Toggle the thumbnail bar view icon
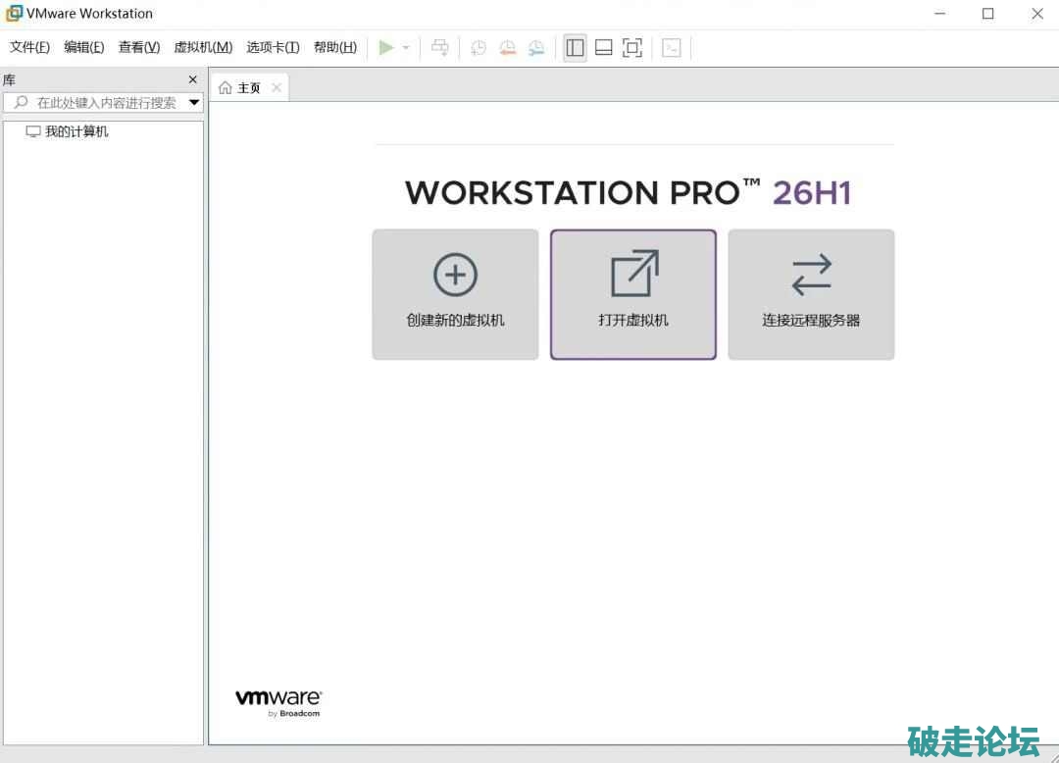The image size is (1059, 763). click(603, 47)
